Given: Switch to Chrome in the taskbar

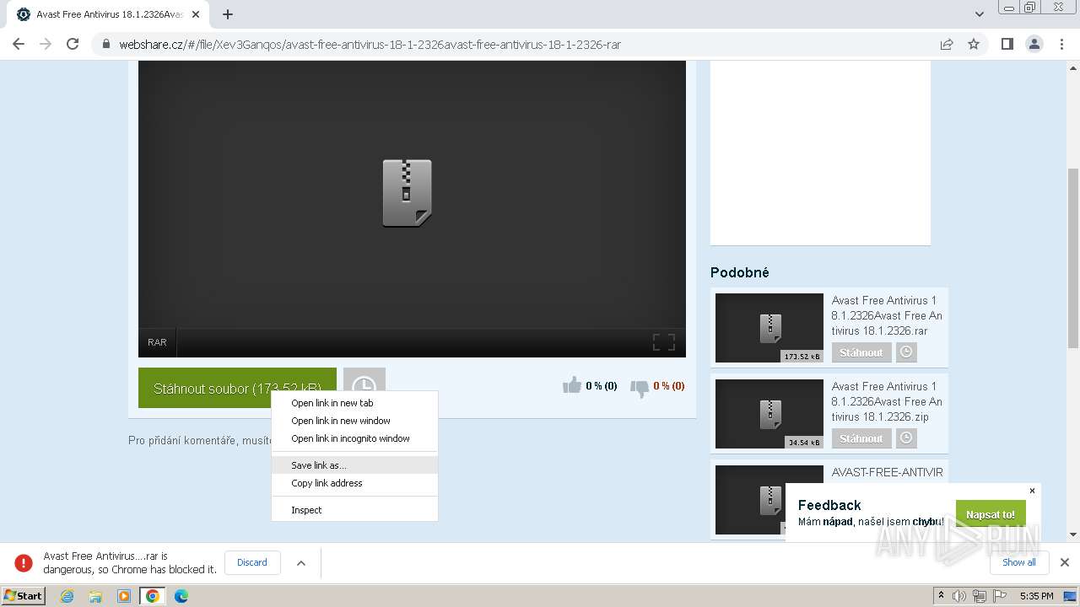Looking at the screenshot, I should pos(153,596).
